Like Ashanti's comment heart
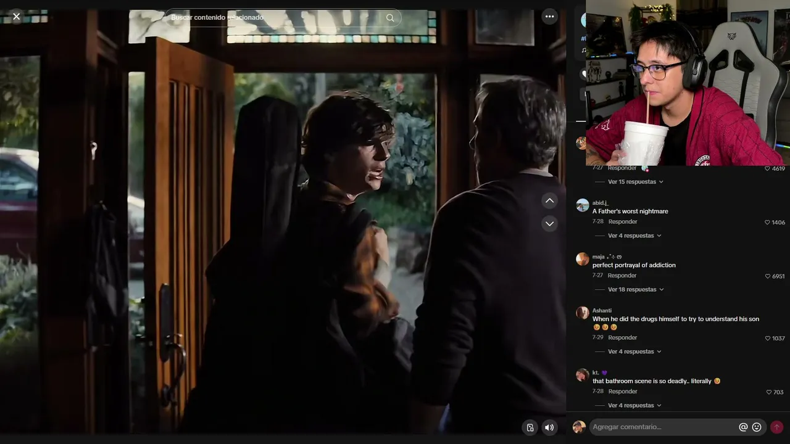 point(768,338)
